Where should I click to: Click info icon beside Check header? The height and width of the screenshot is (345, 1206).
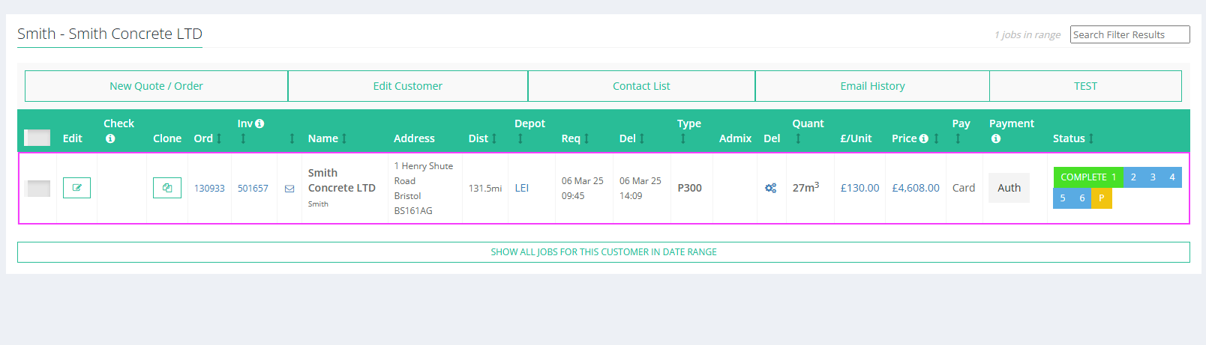point(110,138)
